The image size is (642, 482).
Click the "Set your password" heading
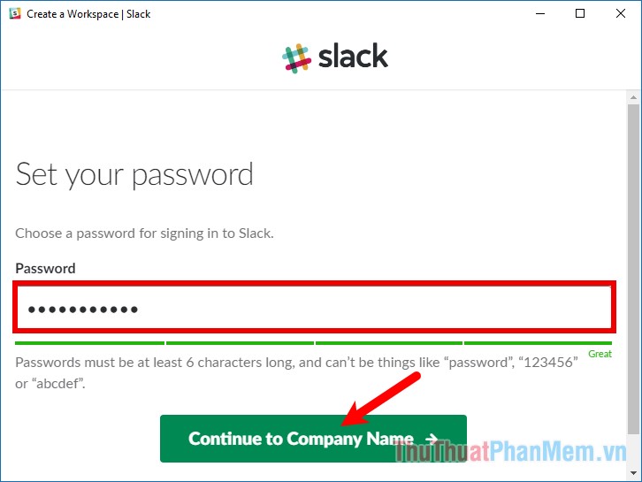click(x=134, y=176)
